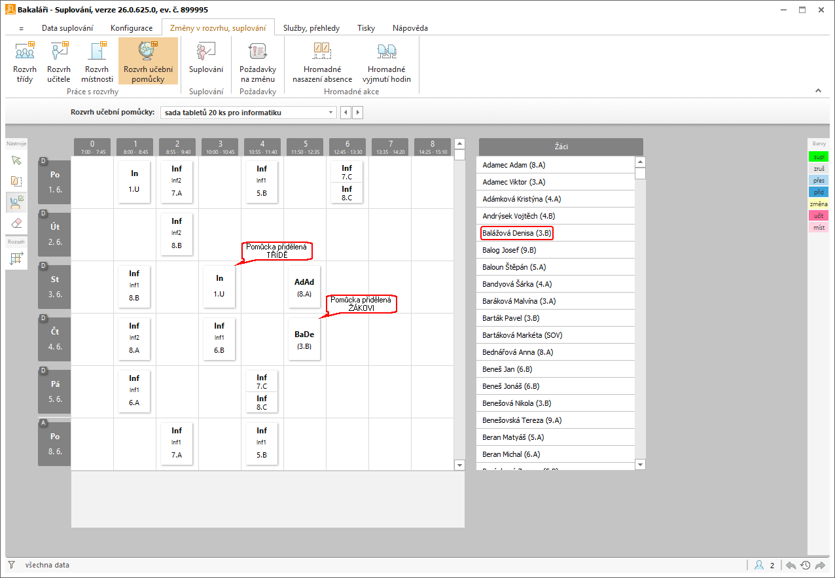Collapse the ribbon with the chevron
835x578 pixels.
(818, 90)
